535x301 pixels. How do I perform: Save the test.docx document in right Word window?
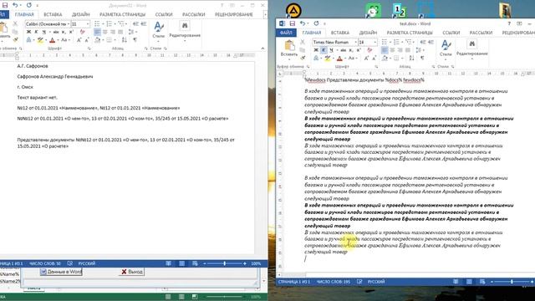(293, 23)
